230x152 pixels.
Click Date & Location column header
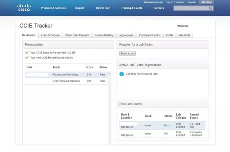click(127, 116)
